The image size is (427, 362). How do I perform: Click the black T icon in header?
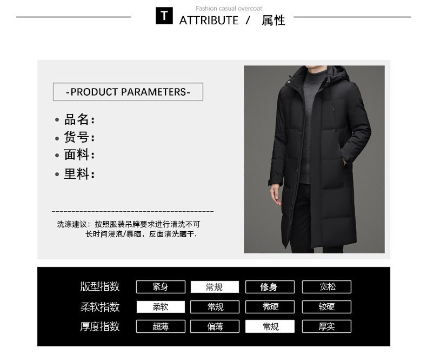[164, 16]
